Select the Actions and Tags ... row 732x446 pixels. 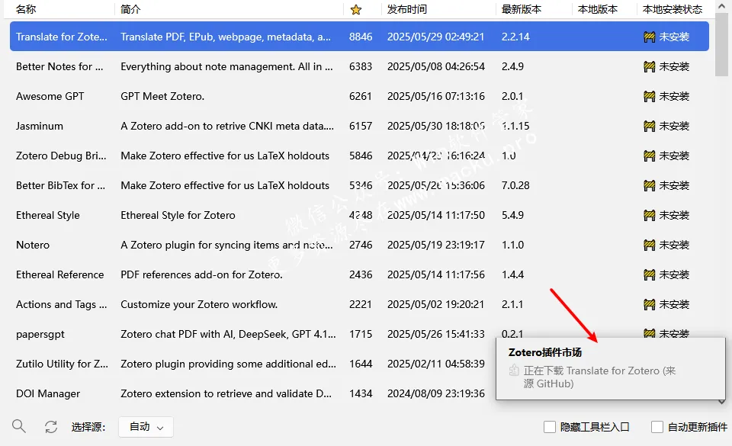pos(359,305)
